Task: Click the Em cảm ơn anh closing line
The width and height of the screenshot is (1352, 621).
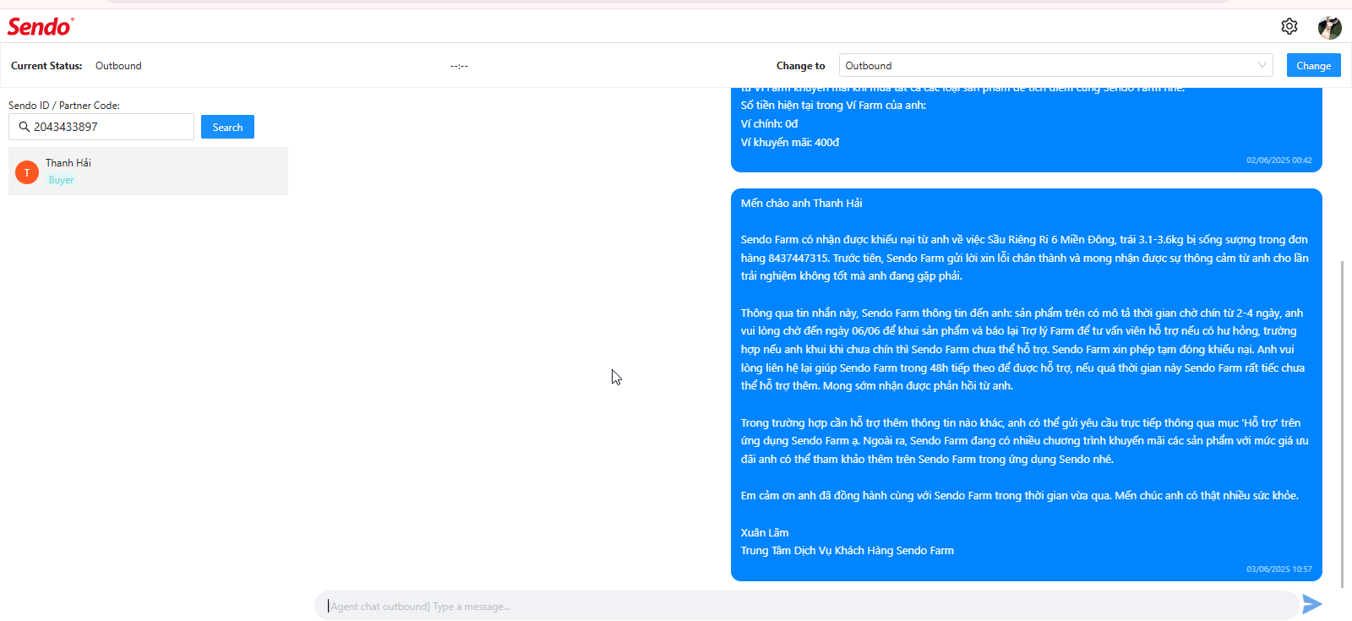Action: click(1020, 496)
